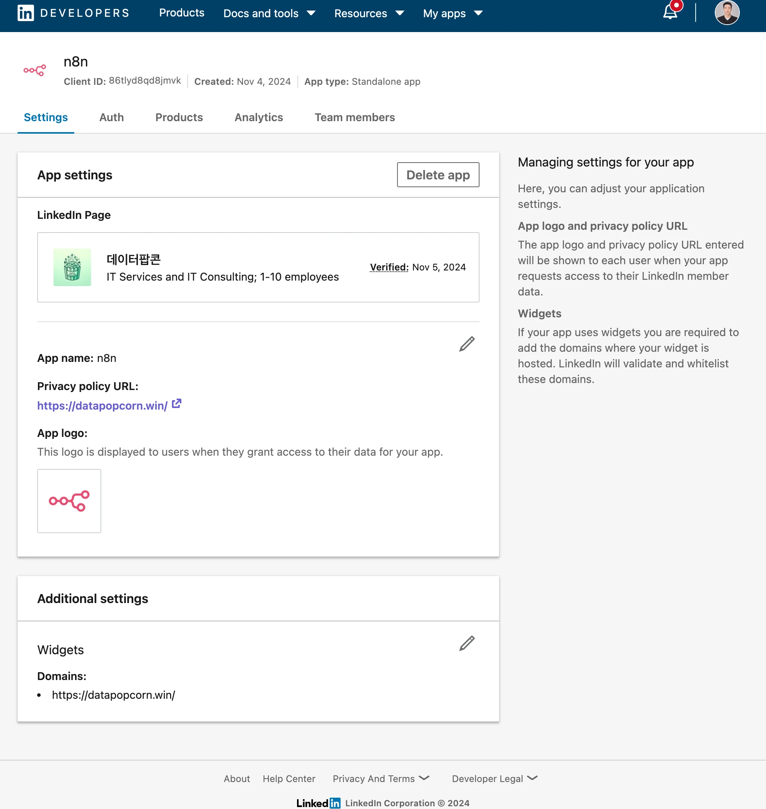766x809 pixels.
Task: Click the n8n app header logo
Action: pyautogui.click(x=35, y=70)
